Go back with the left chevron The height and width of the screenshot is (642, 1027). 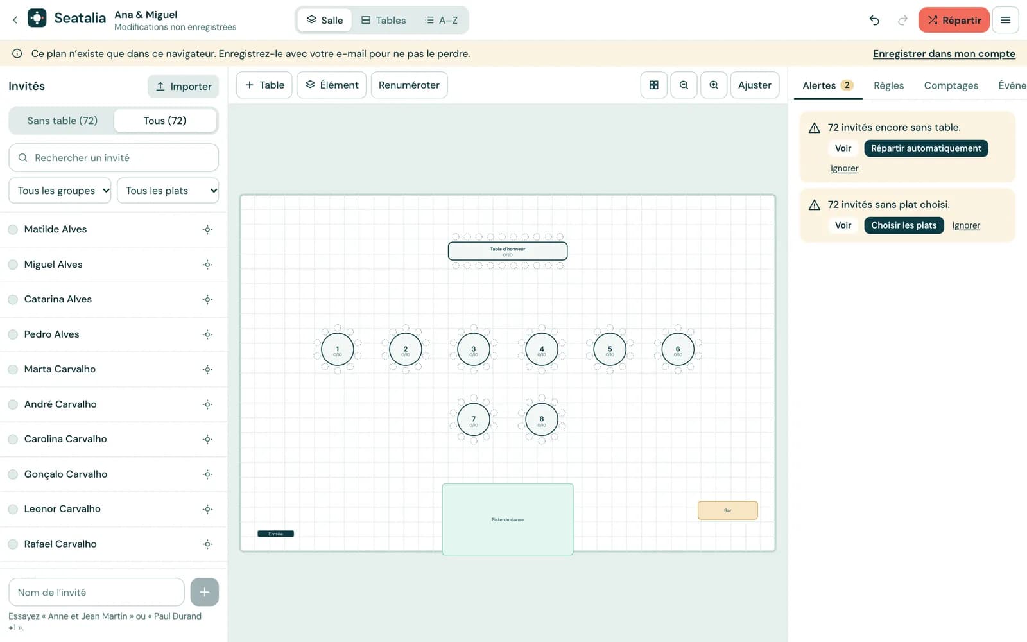point(15,20)
